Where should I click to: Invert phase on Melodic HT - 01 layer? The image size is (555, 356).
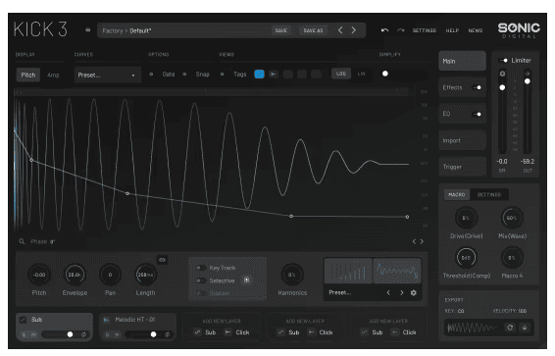(x=167, y=334)
